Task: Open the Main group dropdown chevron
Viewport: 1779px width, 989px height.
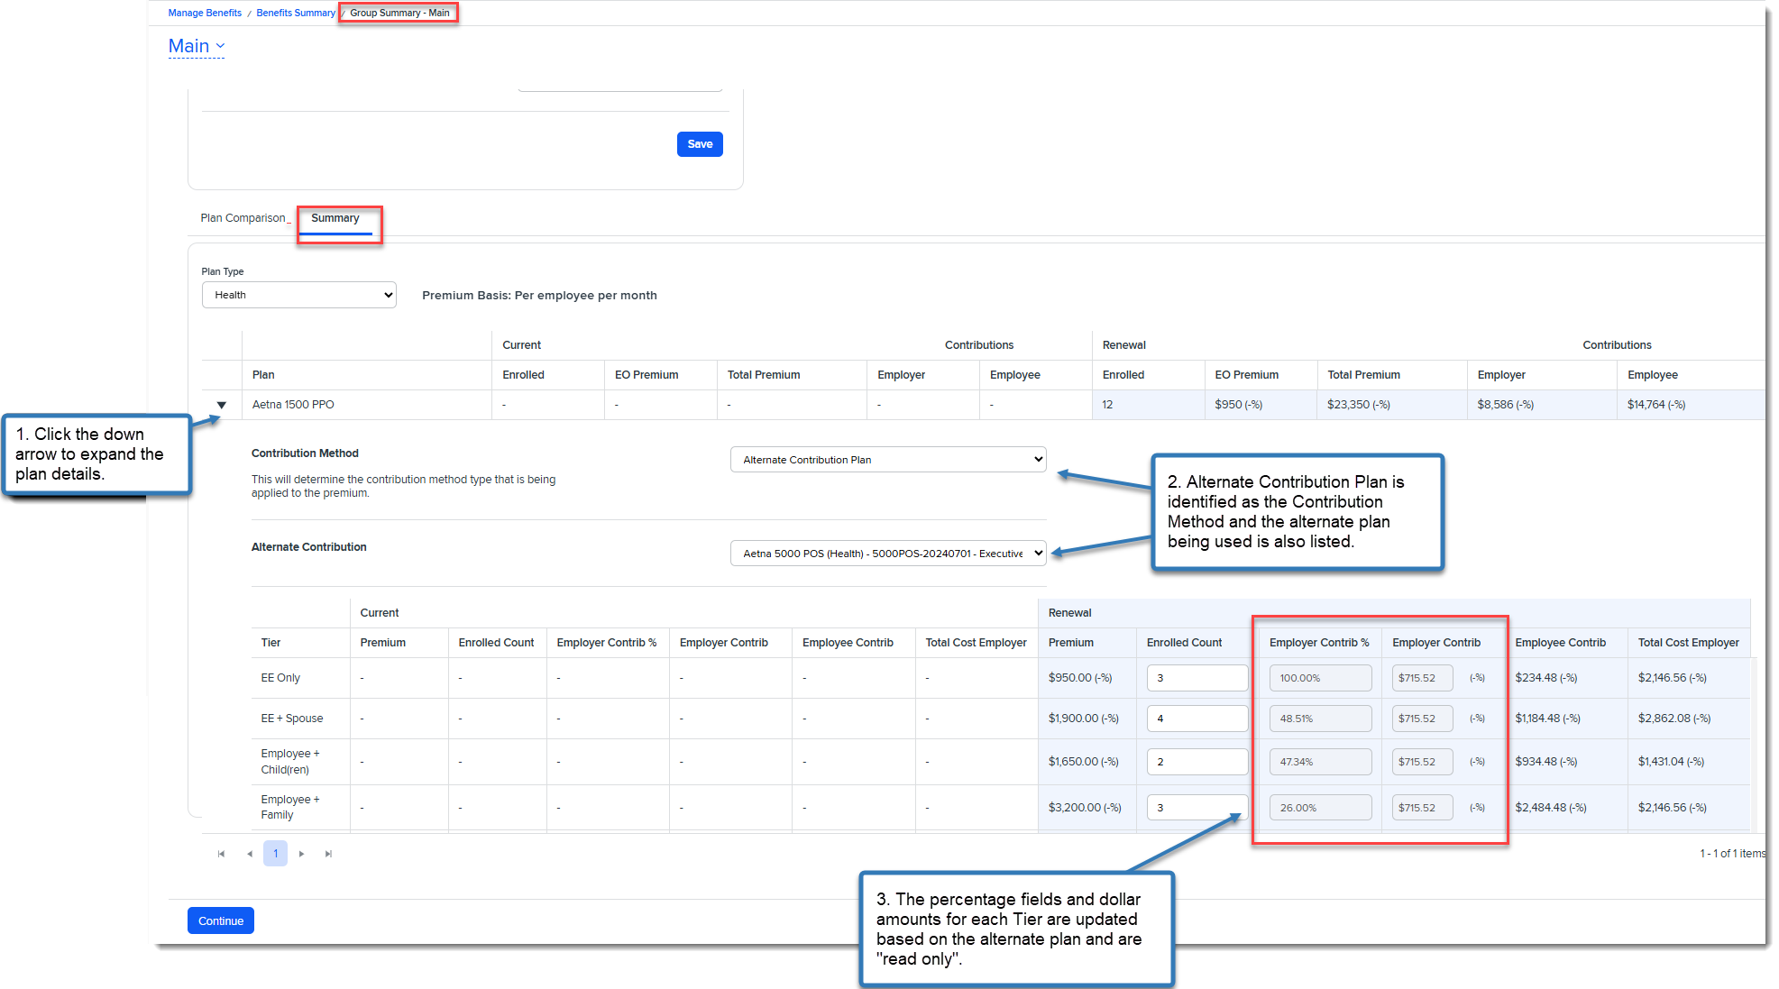Action: (220, 46)
